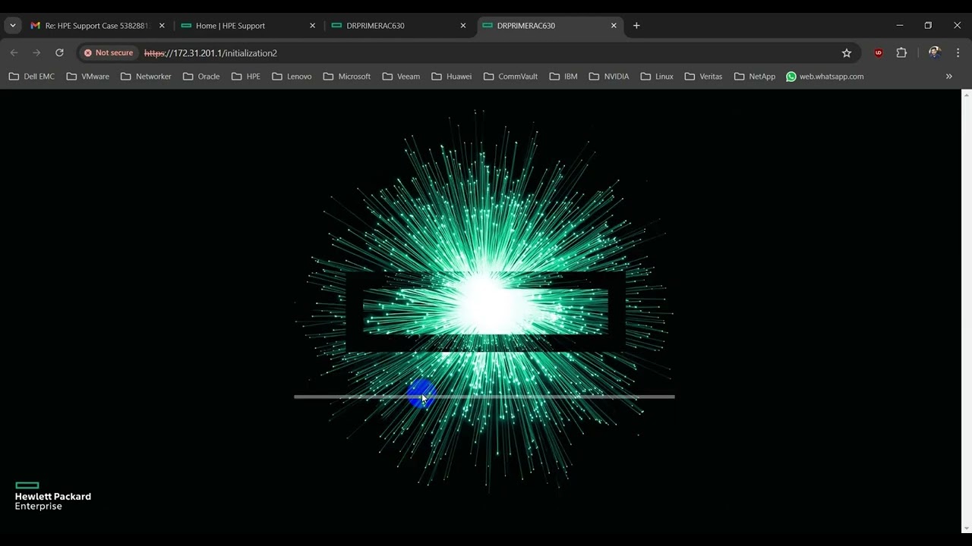Open the Dell EMC bookmarks folder
Image resolution: width=972 pixels, height=546 pixels.
(32, 77)
